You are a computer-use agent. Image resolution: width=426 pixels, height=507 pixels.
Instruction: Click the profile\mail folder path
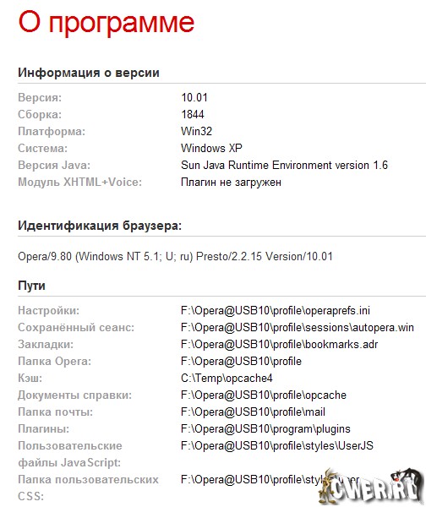tap(253, 412)
